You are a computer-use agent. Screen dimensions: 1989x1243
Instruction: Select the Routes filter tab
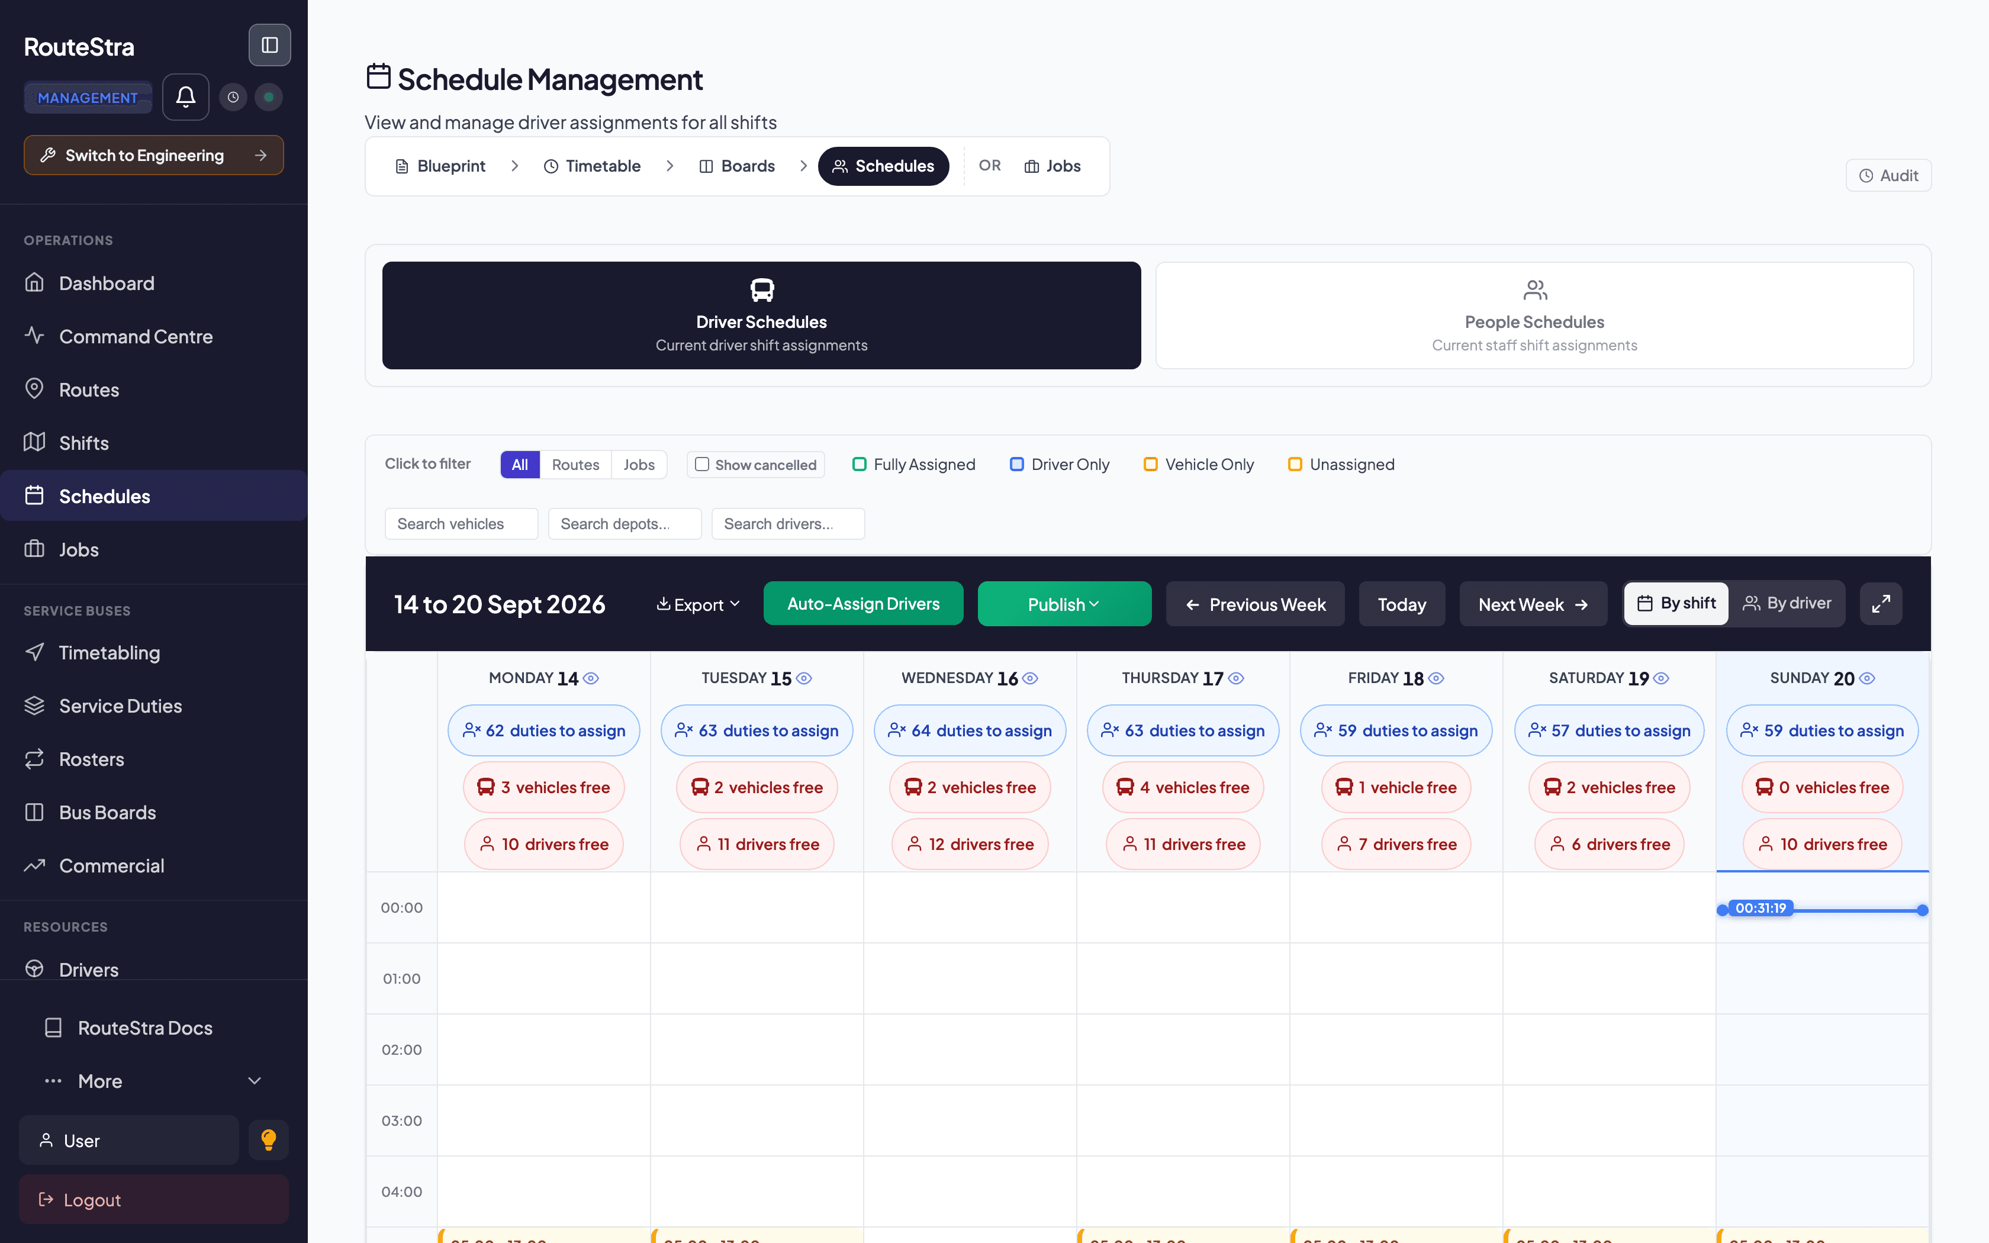click(x=575, y=465)
